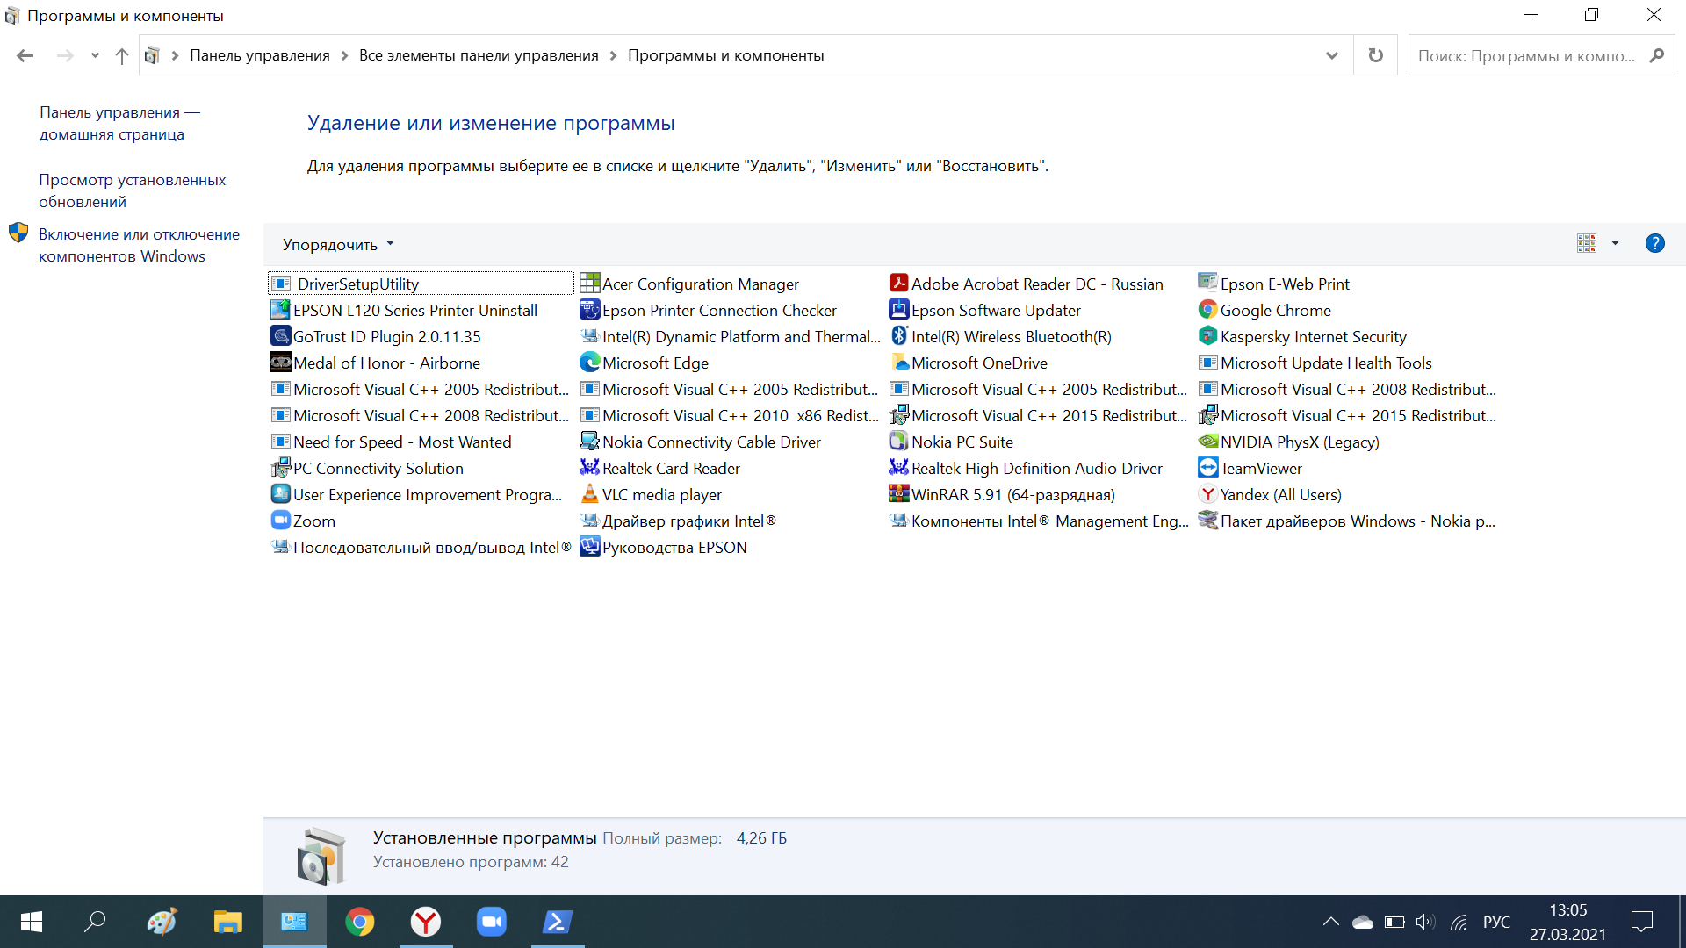Open the Упорядочить dropdown menu
Image resolution: width=1686 pixels, height=948 pixels.
pyautogui.click(x=338, y=245)
